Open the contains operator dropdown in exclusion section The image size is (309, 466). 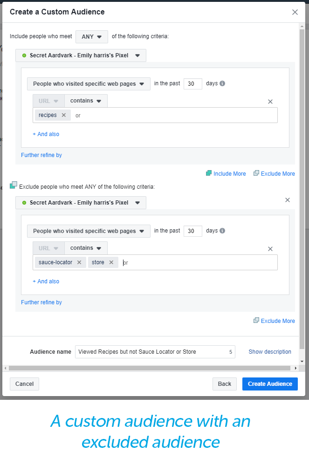tap(86, 247)
